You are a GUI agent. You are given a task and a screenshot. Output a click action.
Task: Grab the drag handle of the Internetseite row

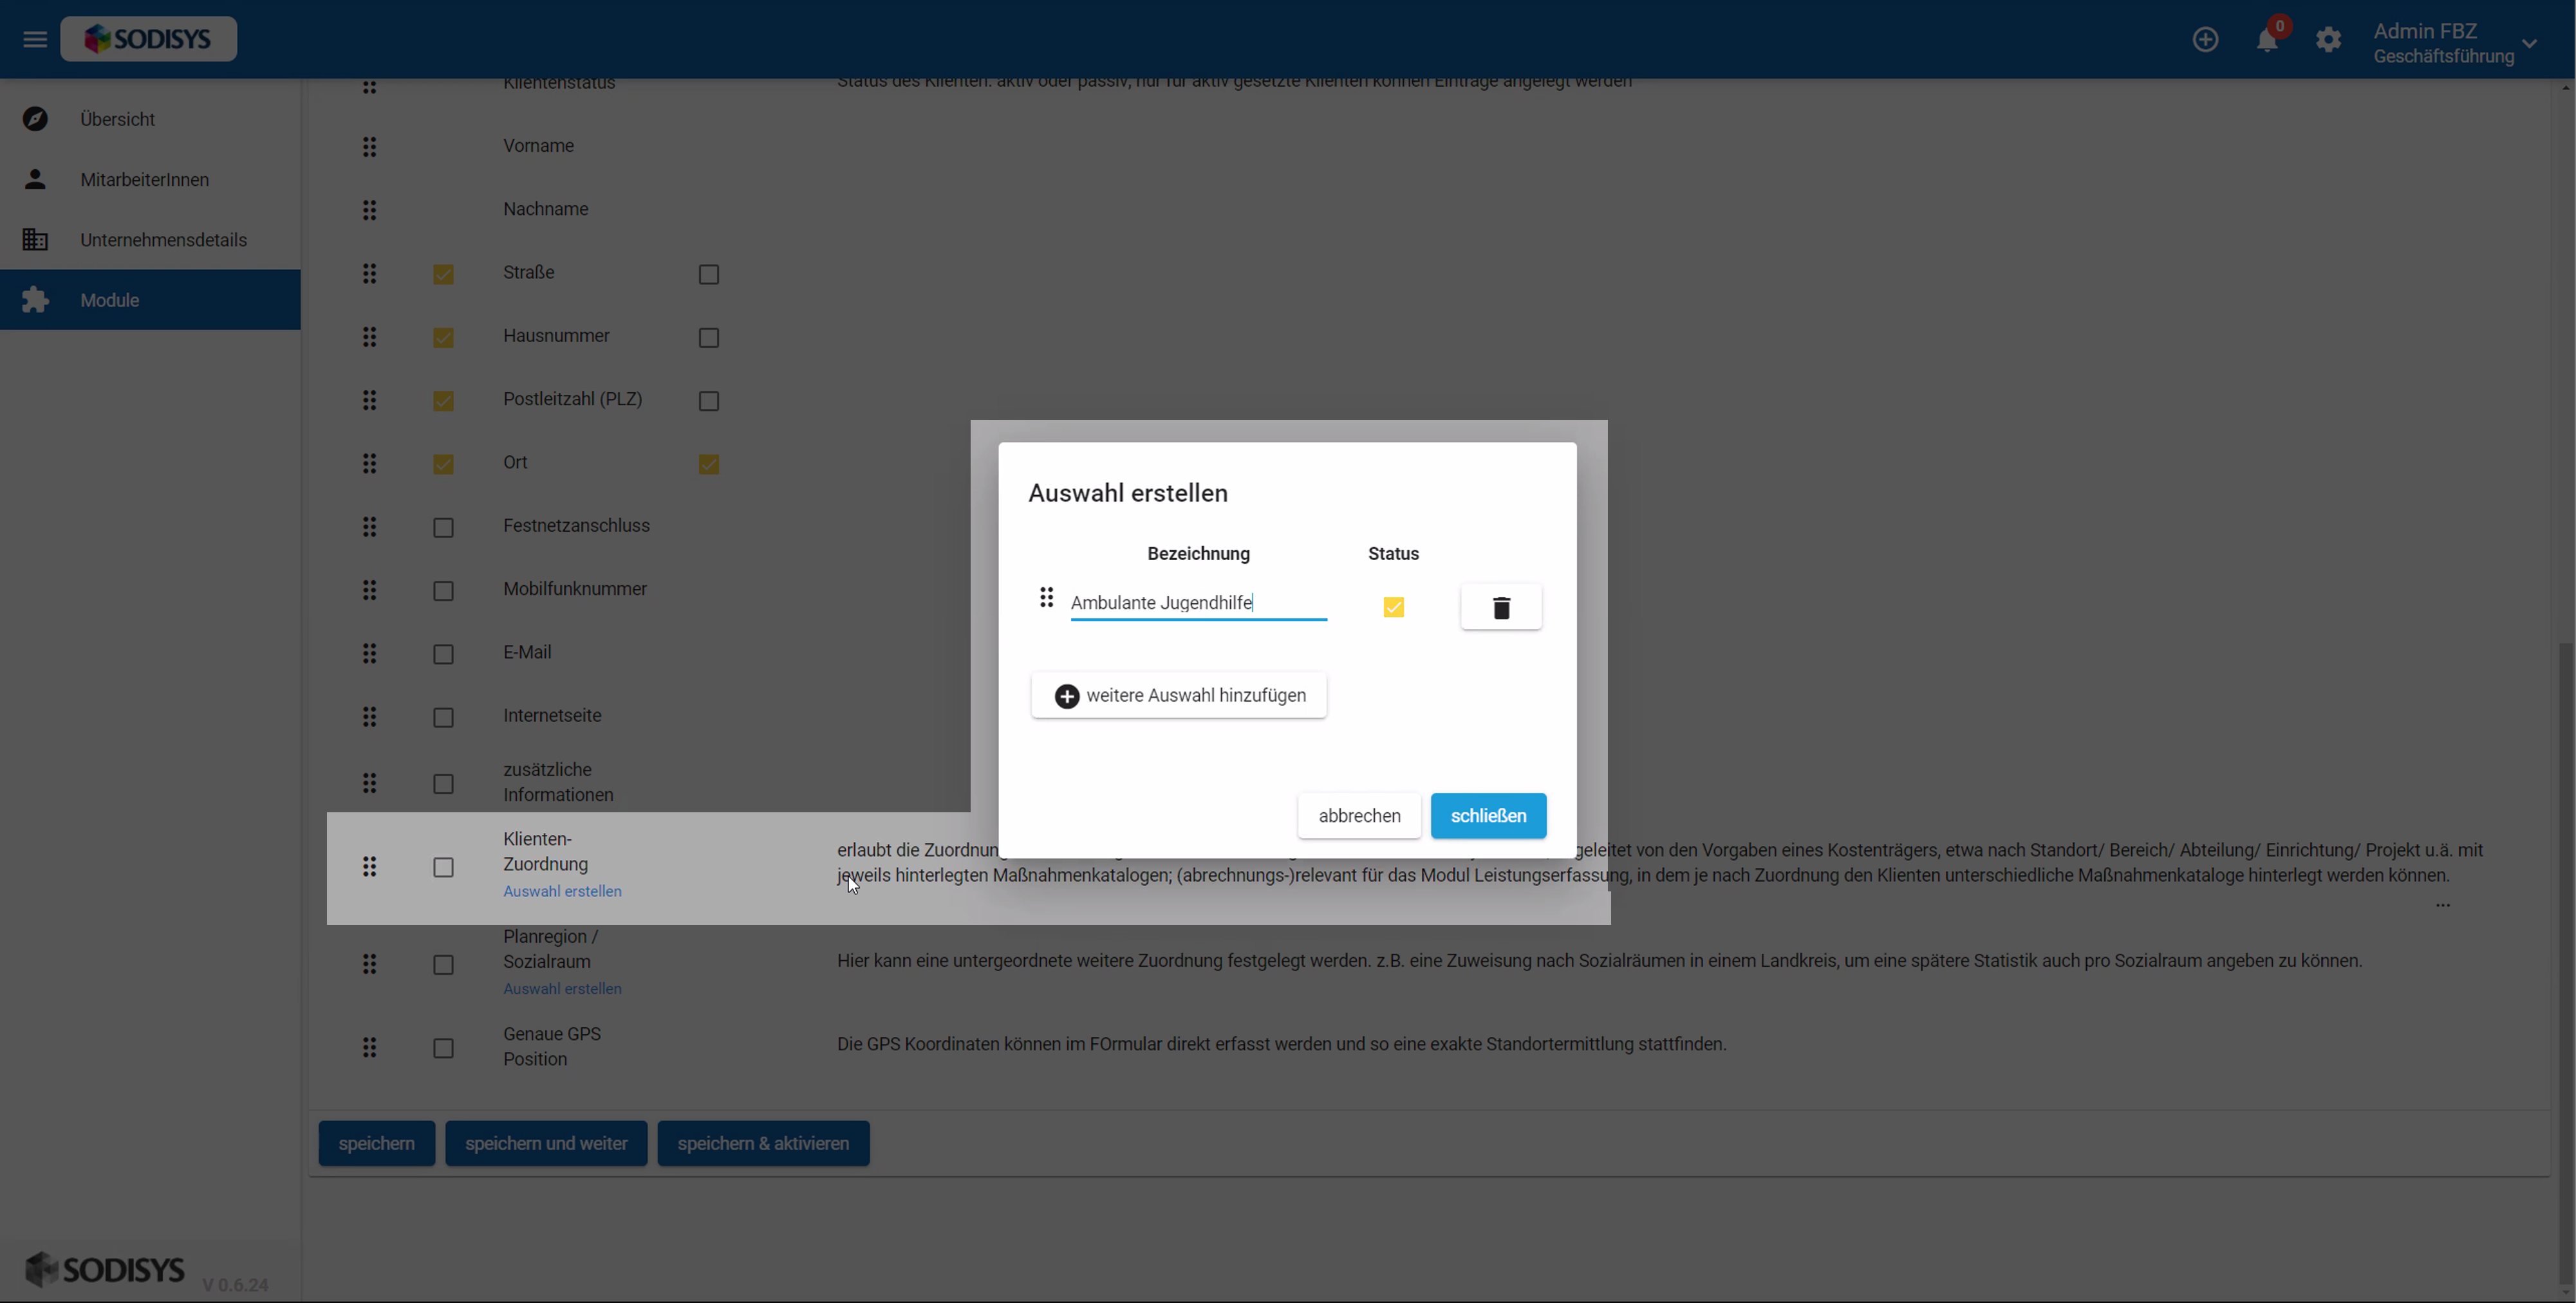(369, 716)
